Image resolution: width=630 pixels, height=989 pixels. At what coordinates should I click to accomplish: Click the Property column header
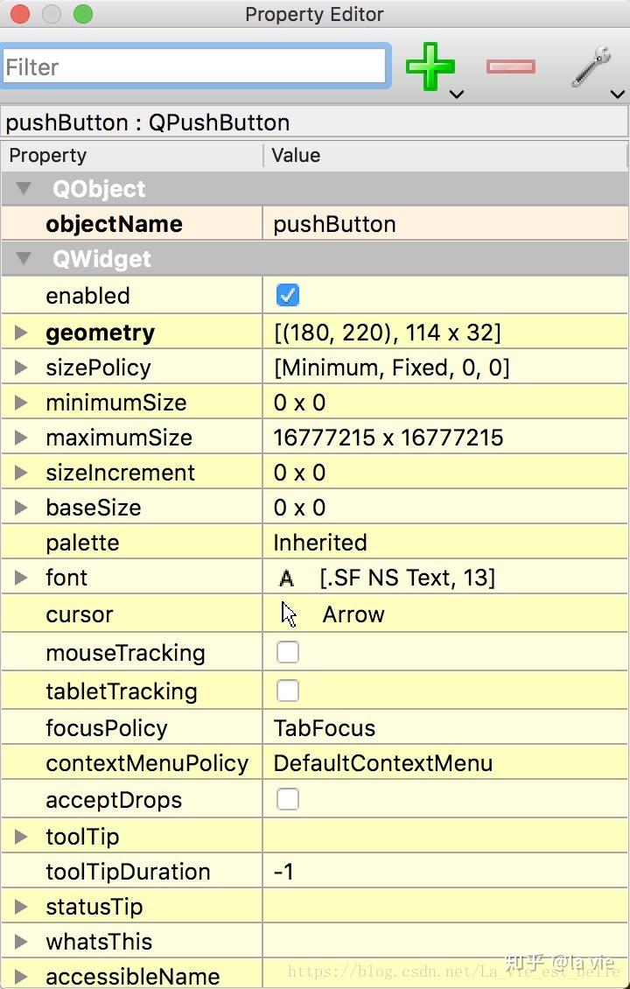tap(48, 155)
